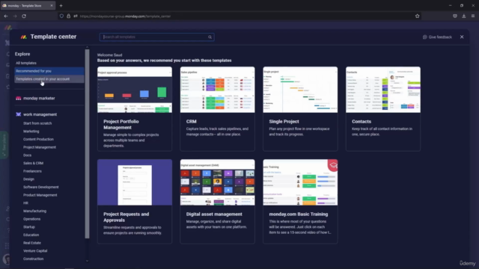Select the Education category
The width and height of the screenshot is (479, 269).
point(31,235)
